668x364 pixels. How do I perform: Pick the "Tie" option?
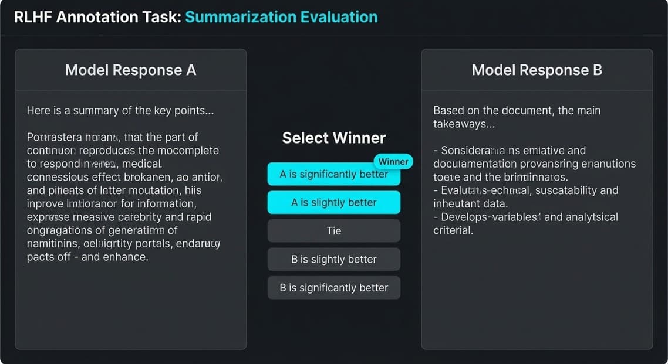pyautogui.click(x=333, y=231)
